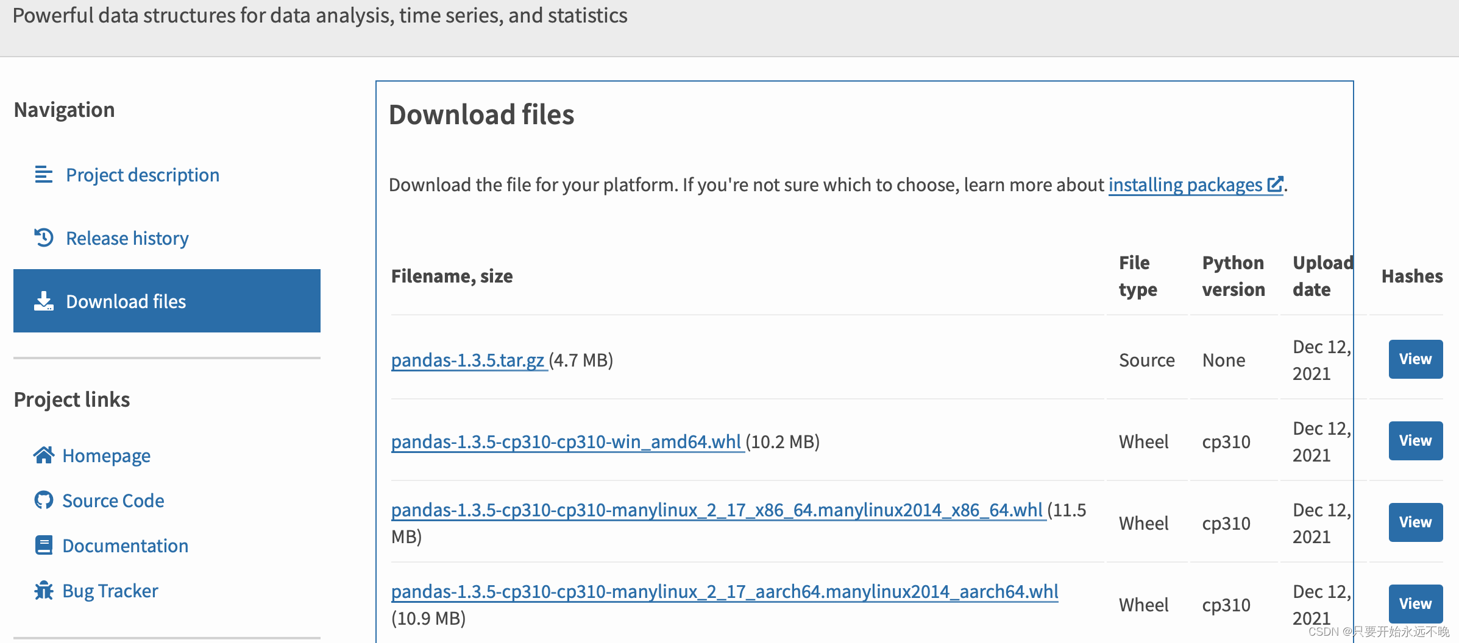Click the Bug Tracker bug icon

click(x=43, y=590)
